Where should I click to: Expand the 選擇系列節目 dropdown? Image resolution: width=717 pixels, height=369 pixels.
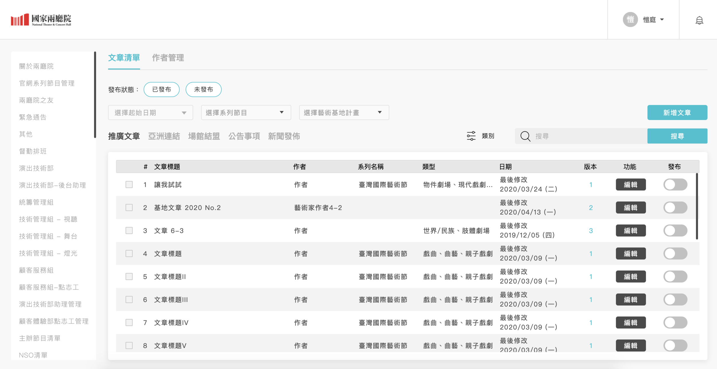coord(246,113)
